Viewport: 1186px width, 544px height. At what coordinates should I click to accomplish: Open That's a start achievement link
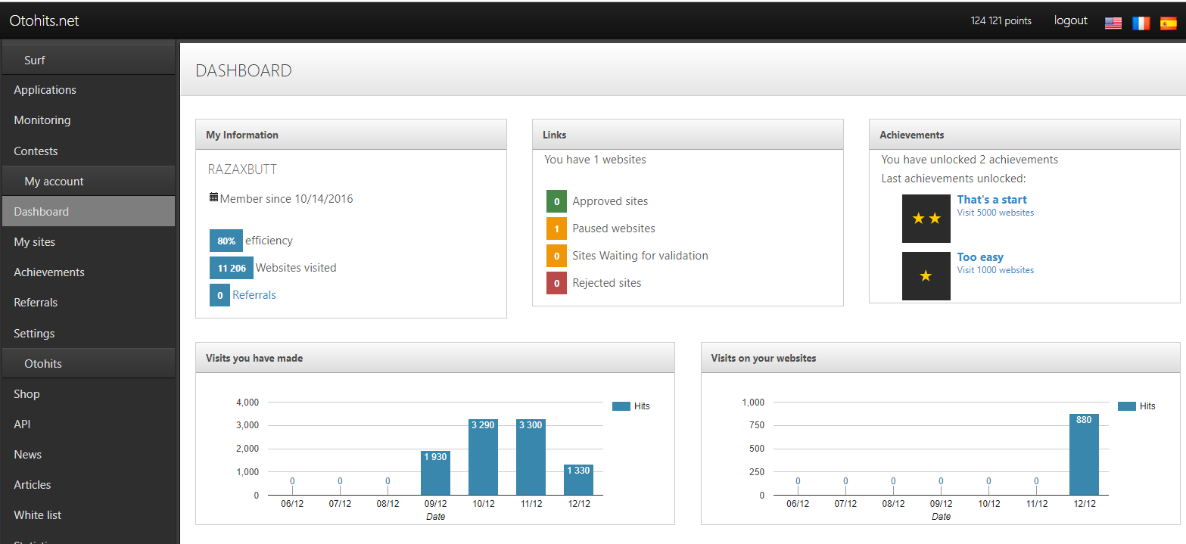(991, 200)
